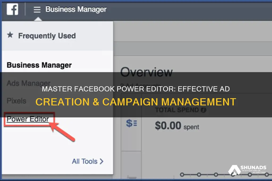Click the Business Manager header title

pyautogui.click(x=76, y=9)
